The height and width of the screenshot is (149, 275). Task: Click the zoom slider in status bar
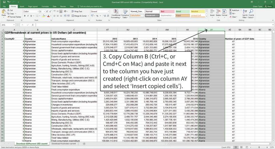pos(259,147)
